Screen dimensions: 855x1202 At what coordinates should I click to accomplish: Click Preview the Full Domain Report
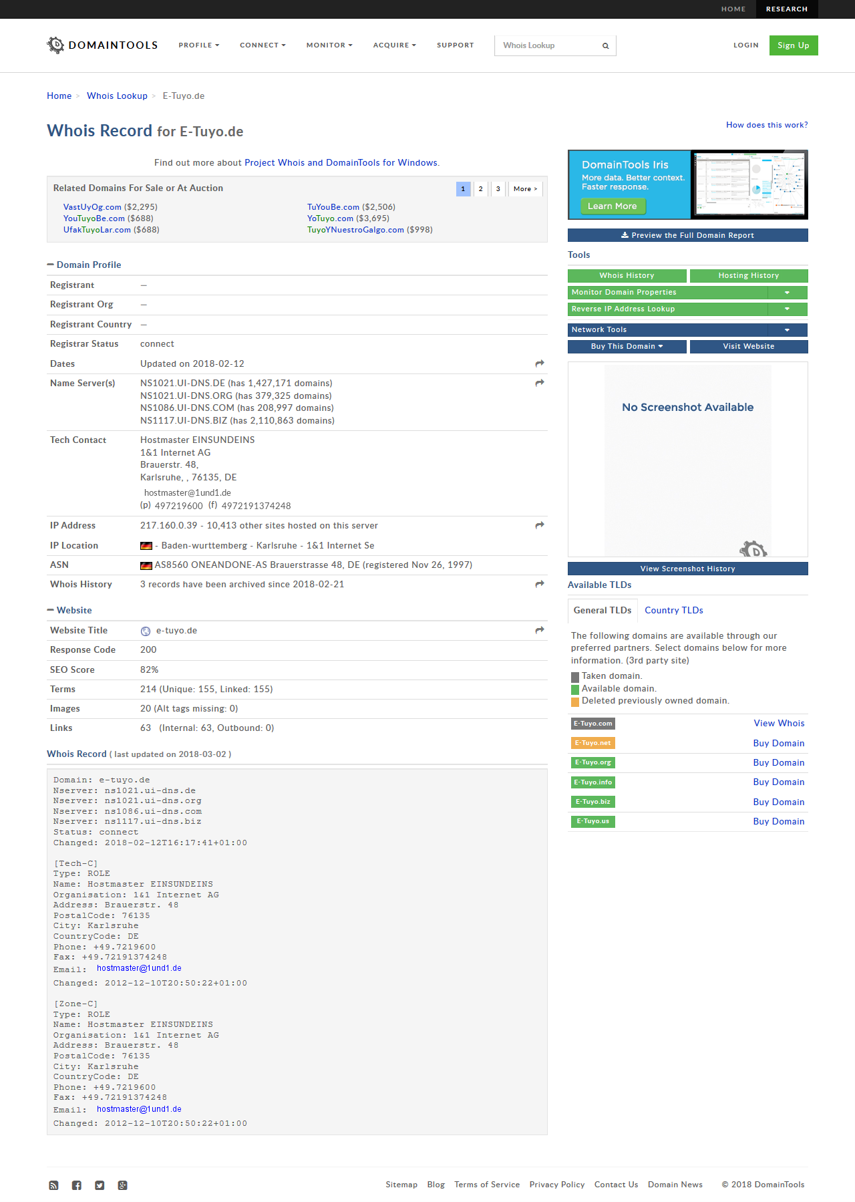(687, 235)
